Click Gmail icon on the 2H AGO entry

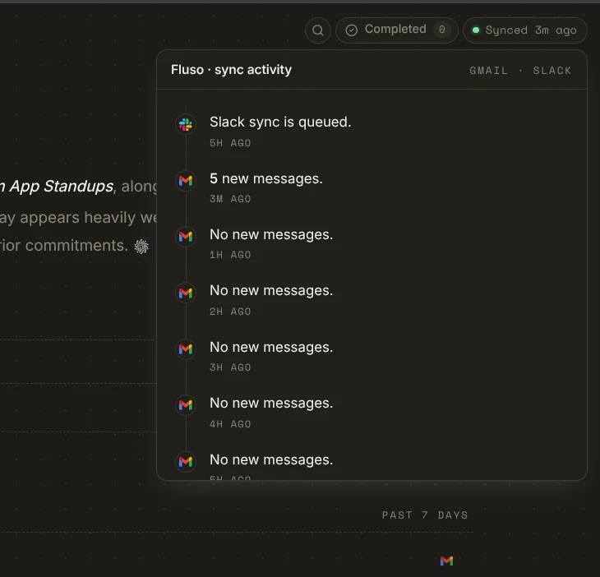pos(186,293)
